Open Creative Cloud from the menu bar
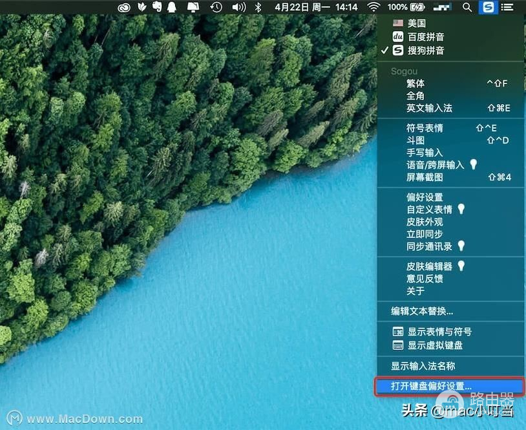 click(x=125, y=7)
